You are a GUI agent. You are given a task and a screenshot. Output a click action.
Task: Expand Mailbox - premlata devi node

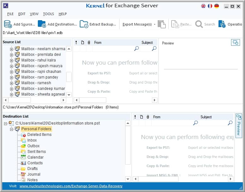tap(11, 55)
